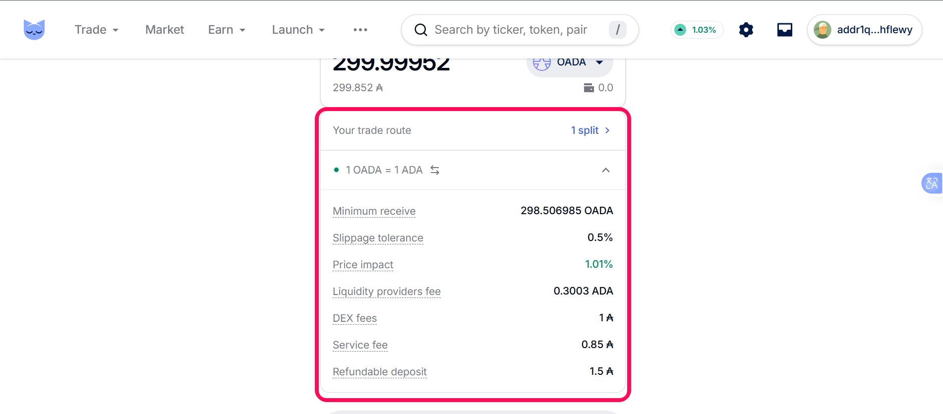Screen dimensions: 943x414
Task: Open the Launch dropdown
Action: pos(297,30)
